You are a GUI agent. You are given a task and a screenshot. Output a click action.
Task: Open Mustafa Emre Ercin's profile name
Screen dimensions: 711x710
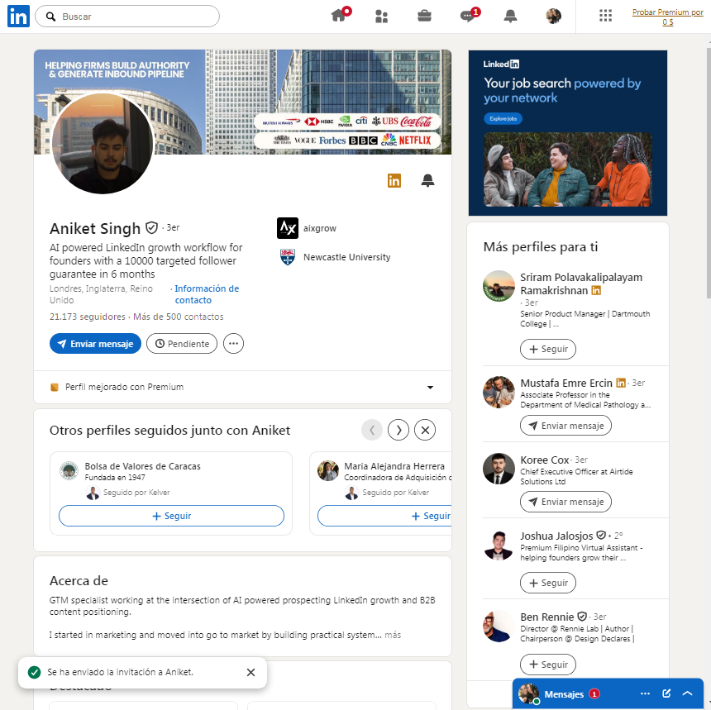coord(565,384)
